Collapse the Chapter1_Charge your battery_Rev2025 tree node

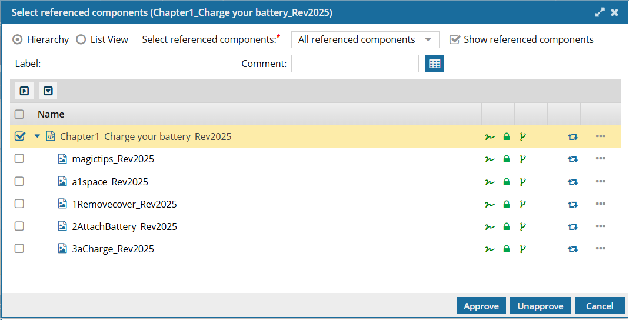point(38,136)
